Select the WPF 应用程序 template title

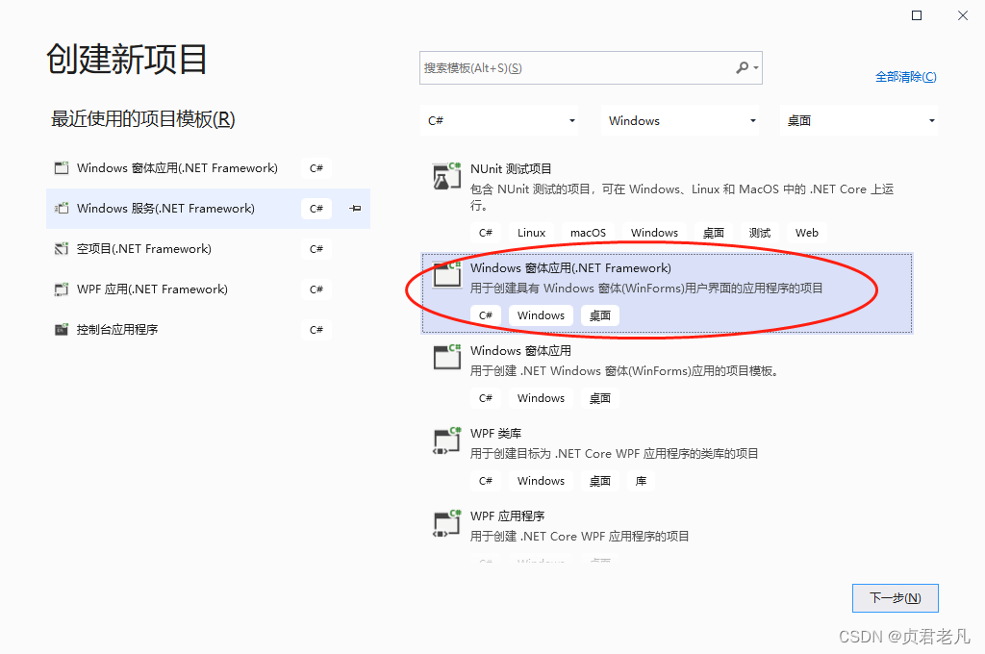point(507,516)
